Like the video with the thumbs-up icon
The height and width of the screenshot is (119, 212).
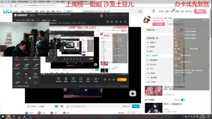coord(26,113)
